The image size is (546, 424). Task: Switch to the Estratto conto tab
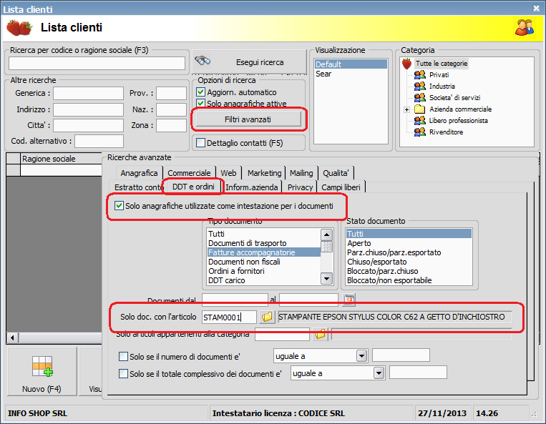[x=137, y=187]
